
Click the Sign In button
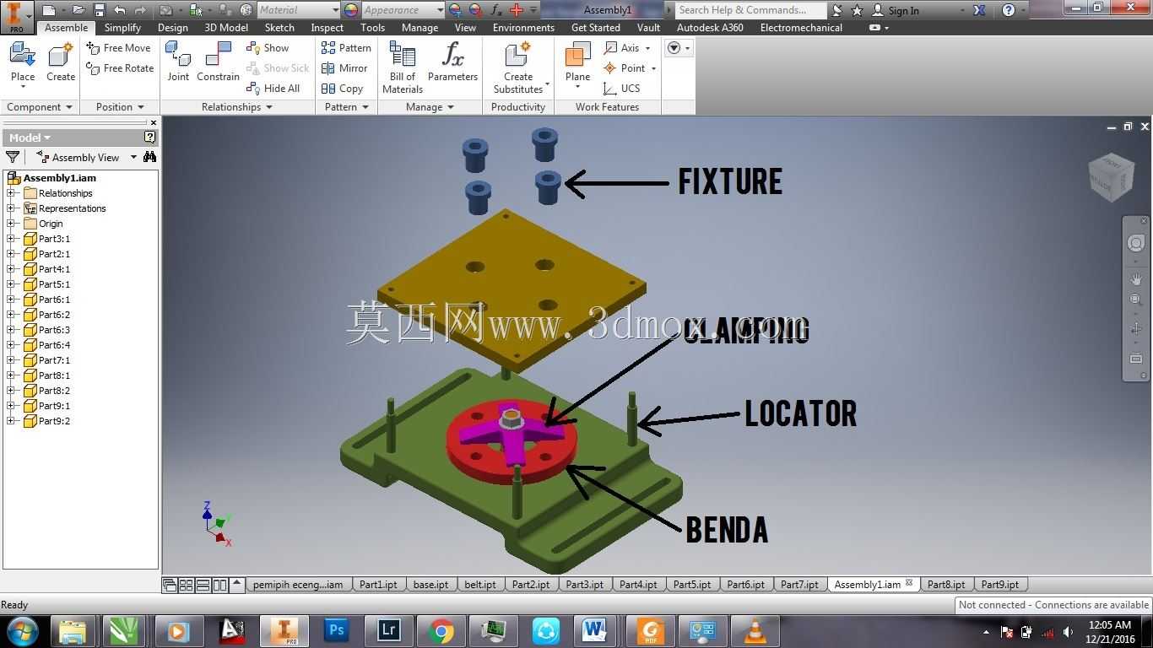pyautogui.click(x=895, y=10)
